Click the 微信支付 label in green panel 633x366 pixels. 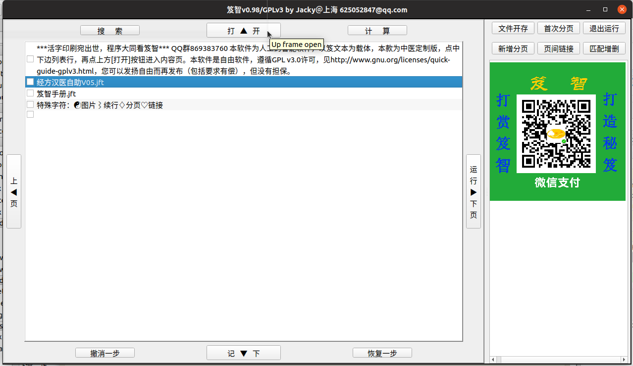557,183
